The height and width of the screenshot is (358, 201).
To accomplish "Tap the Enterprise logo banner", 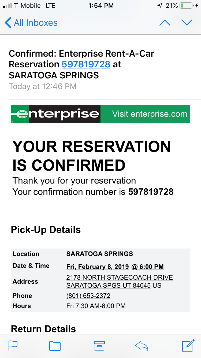I will (x=55, y=114).
